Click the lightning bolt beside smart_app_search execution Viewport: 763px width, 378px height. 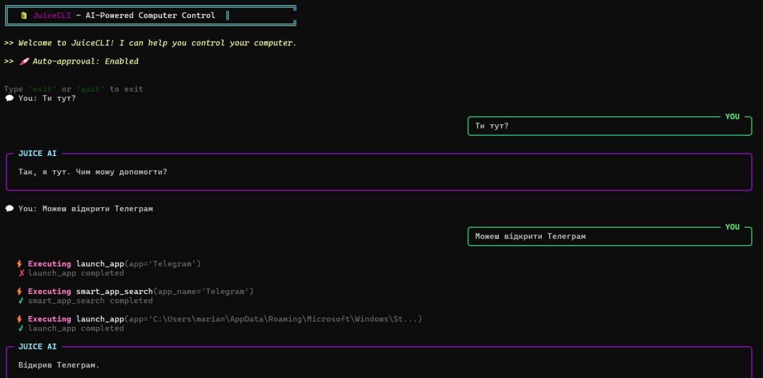pos(19,291)
